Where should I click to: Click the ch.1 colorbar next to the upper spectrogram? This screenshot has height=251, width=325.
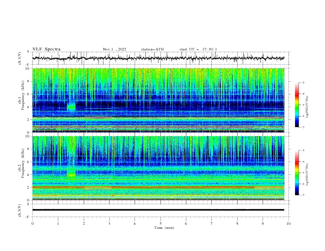point(297,105)
